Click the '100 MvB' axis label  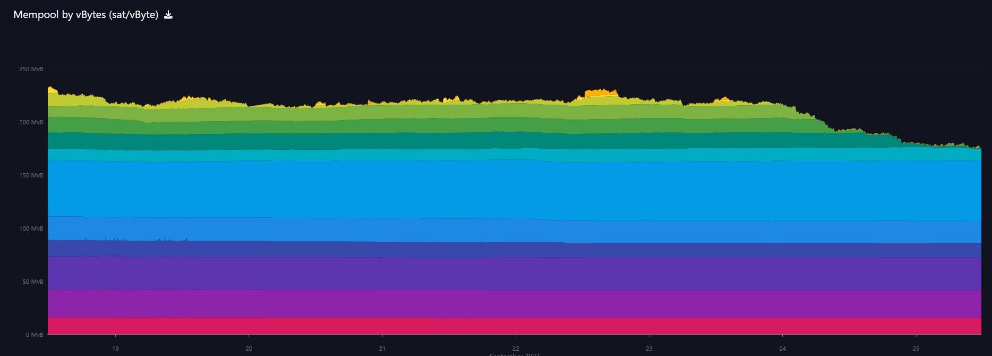[31, 228]
